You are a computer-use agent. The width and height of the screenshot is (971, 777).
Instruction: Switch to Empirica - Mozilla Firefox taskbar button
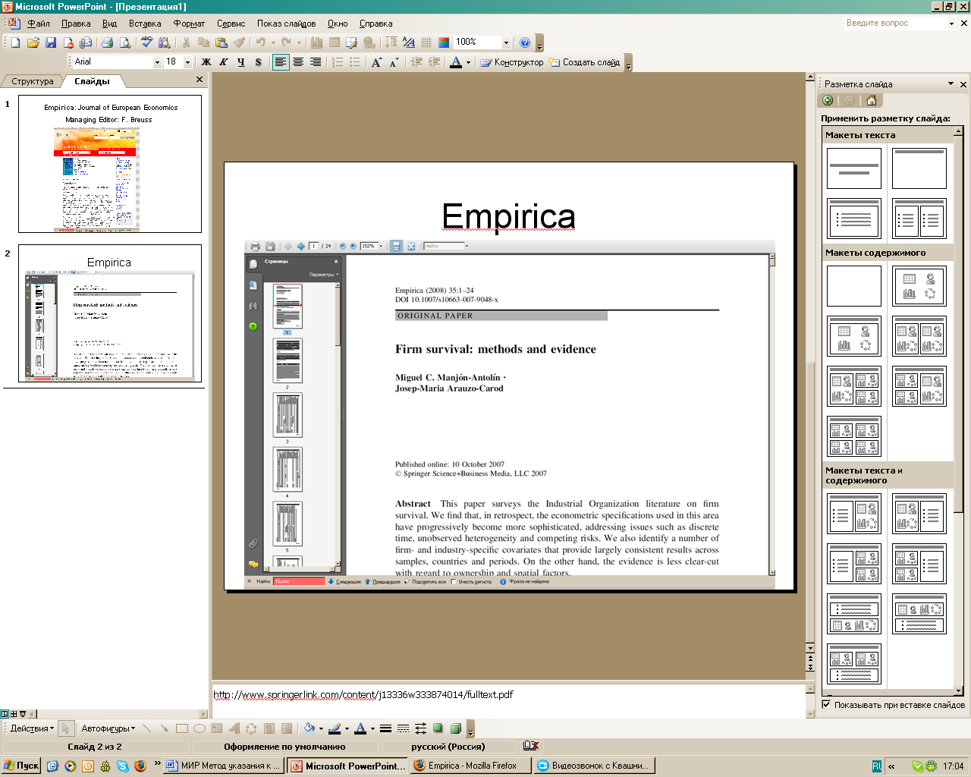click(470, 766)
